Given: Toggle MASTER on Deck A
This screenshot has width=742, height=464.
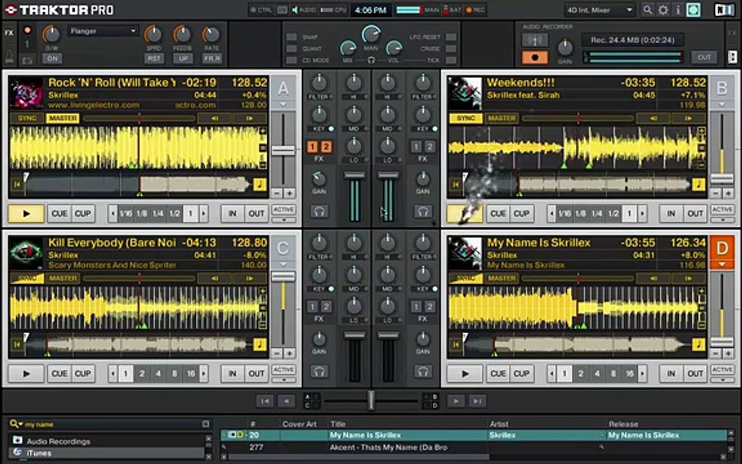Looking at the screenshot, I should (62, 118).
